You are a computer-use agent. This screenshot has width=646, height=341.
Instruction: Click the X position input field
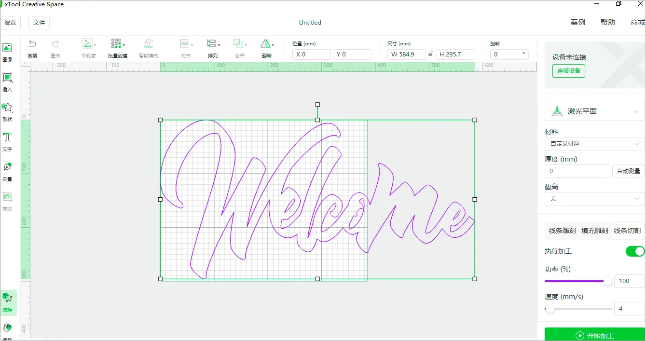(312, 55)
